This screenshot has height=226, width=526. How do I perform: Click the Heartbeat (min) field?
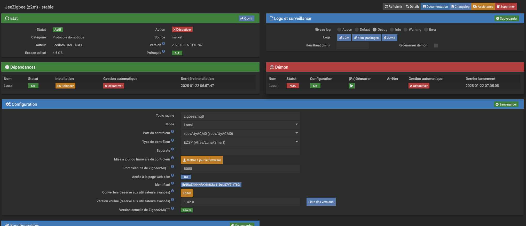352,45
